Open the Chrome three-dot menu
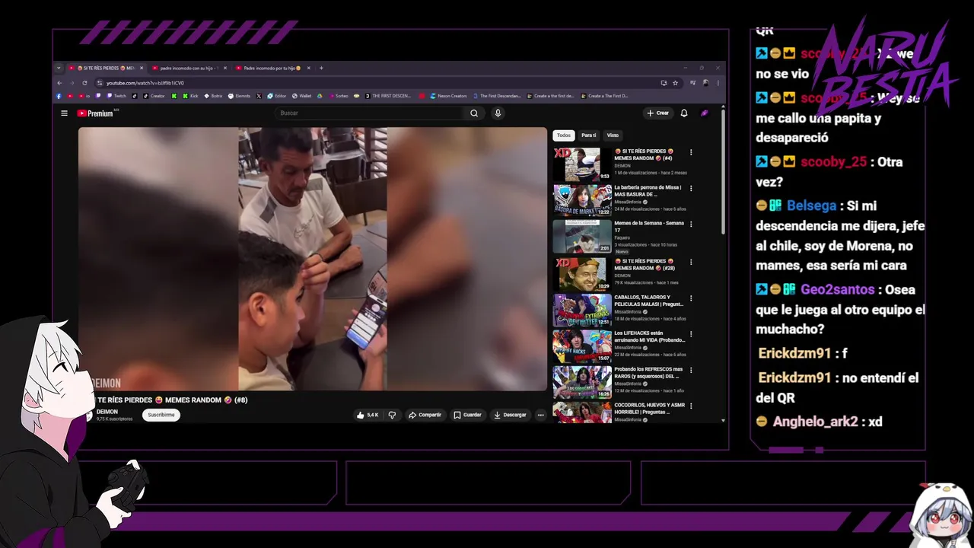Image resolution: width=974 pixels, height=548 pixels. click(x=718, y=83)
